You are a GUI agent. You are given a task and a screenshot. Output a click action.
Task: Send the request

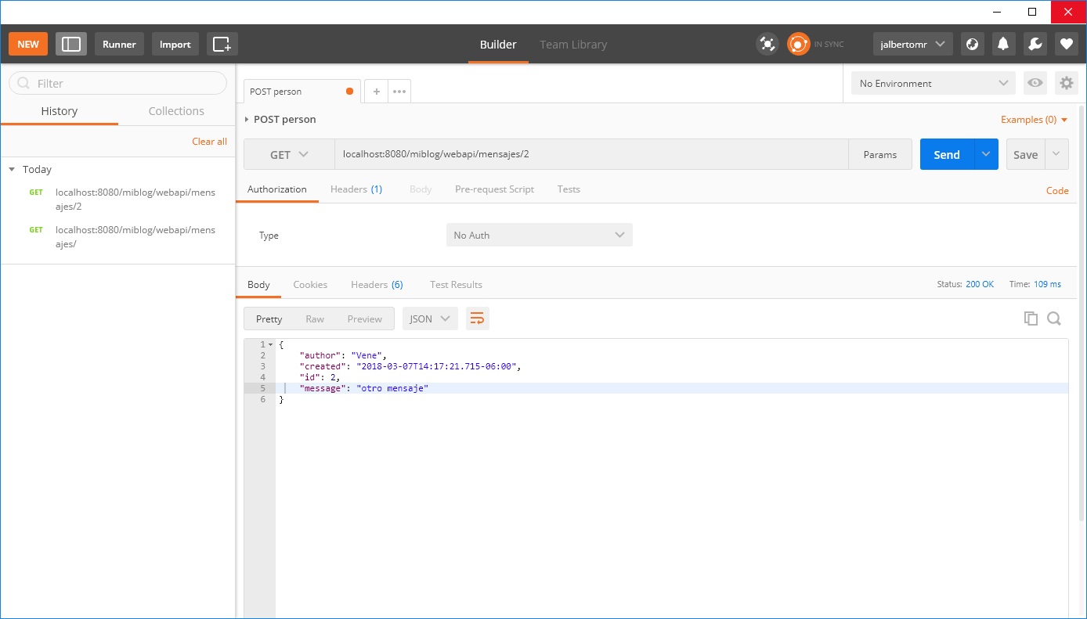point(947,154)
